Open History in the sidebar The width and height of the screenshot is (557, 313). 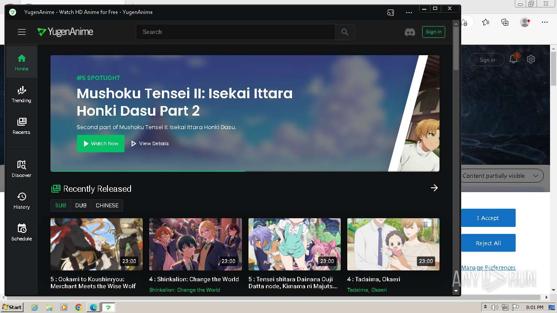(21, 200)
